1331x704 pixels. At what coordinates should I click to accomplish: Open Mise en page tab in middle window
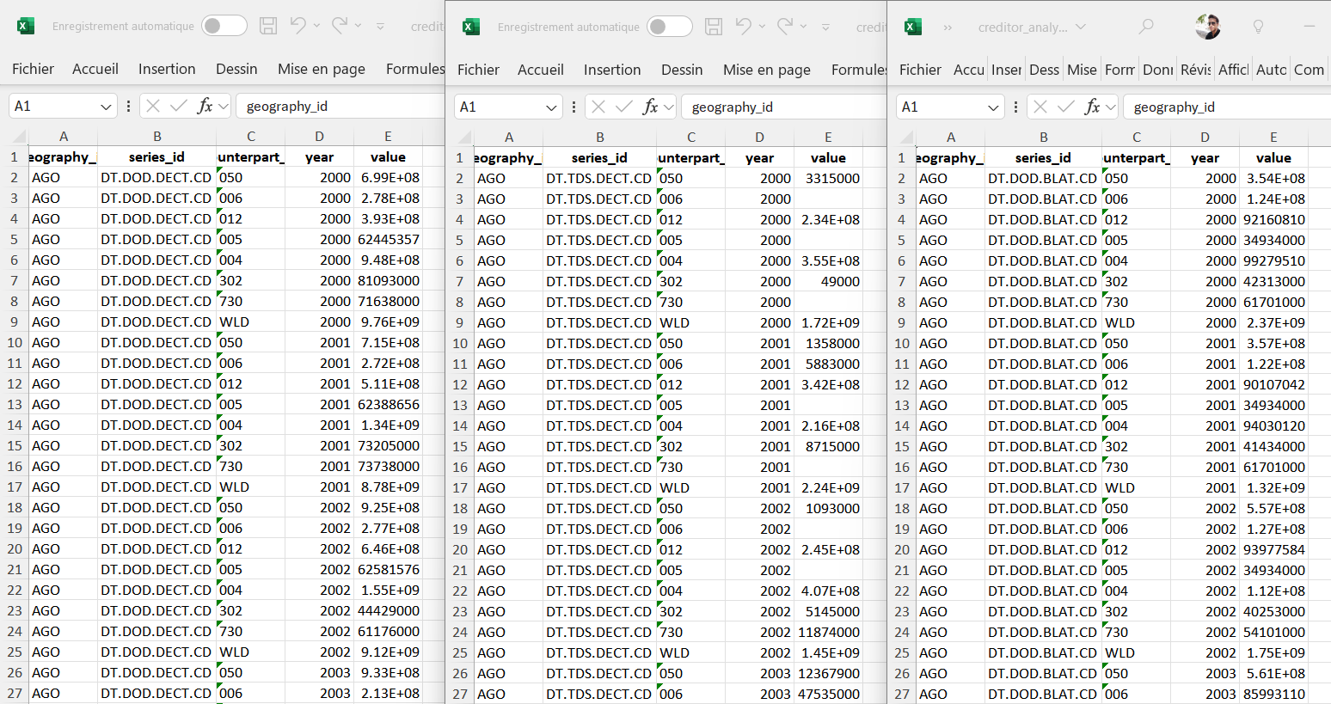tap(767, 70)
